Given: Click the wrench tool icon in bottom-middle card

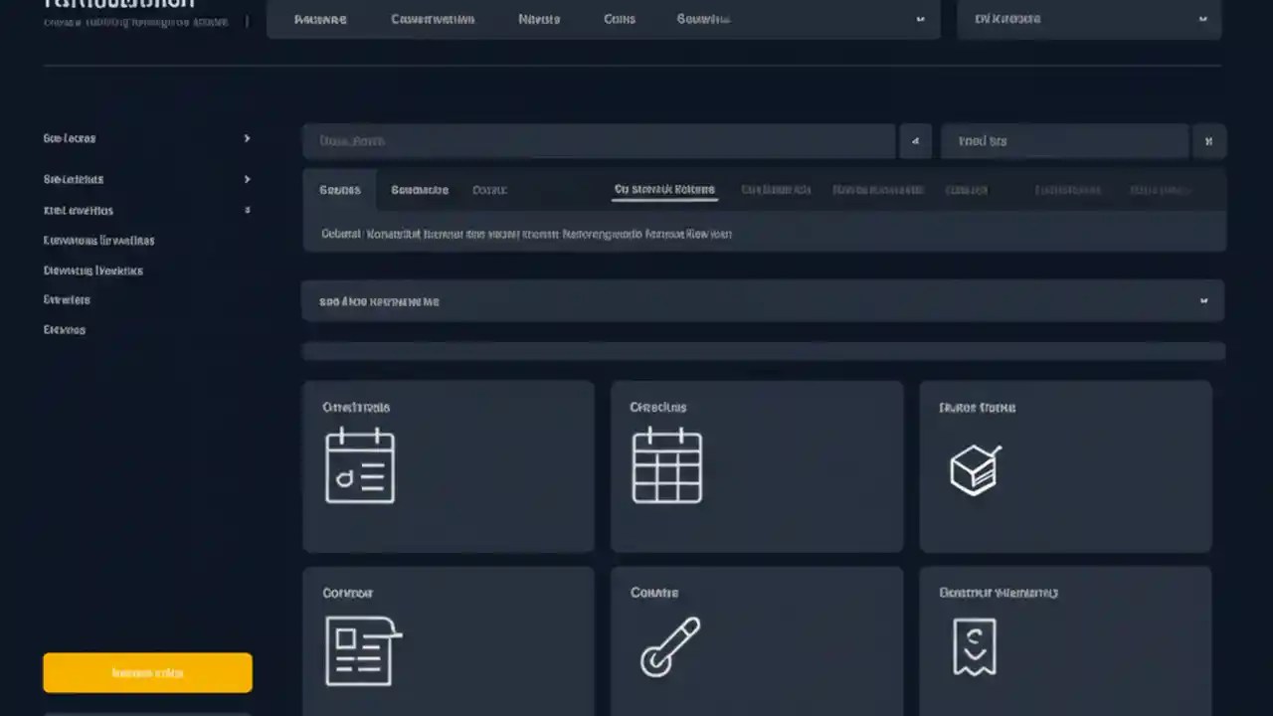Looking at the screenshot, I should point(670,647).
